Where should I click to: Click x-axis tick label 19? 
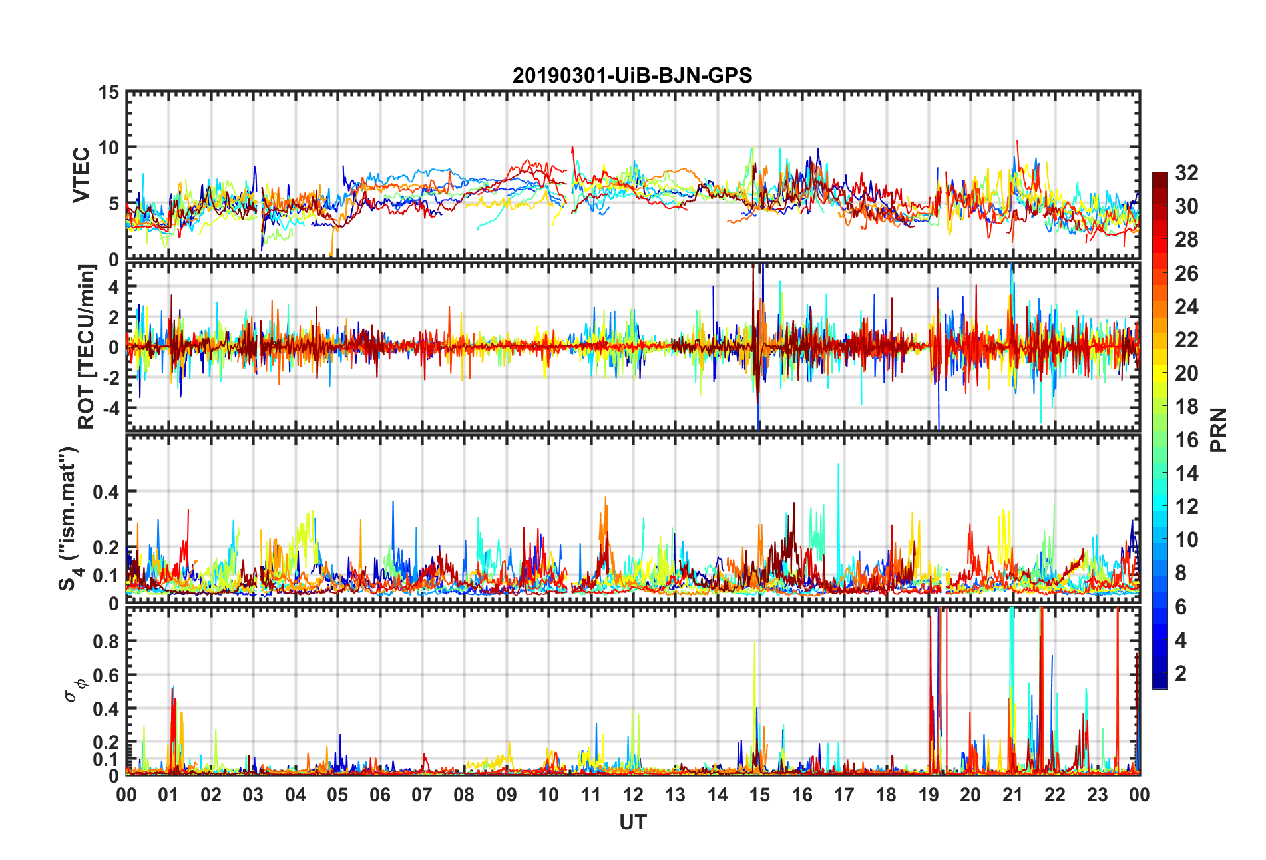coord(929,795)
